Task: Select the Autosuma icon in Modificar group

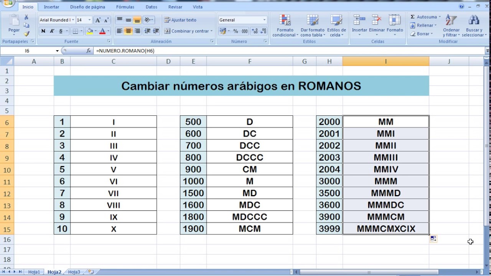Action: (x=413, y=17)
